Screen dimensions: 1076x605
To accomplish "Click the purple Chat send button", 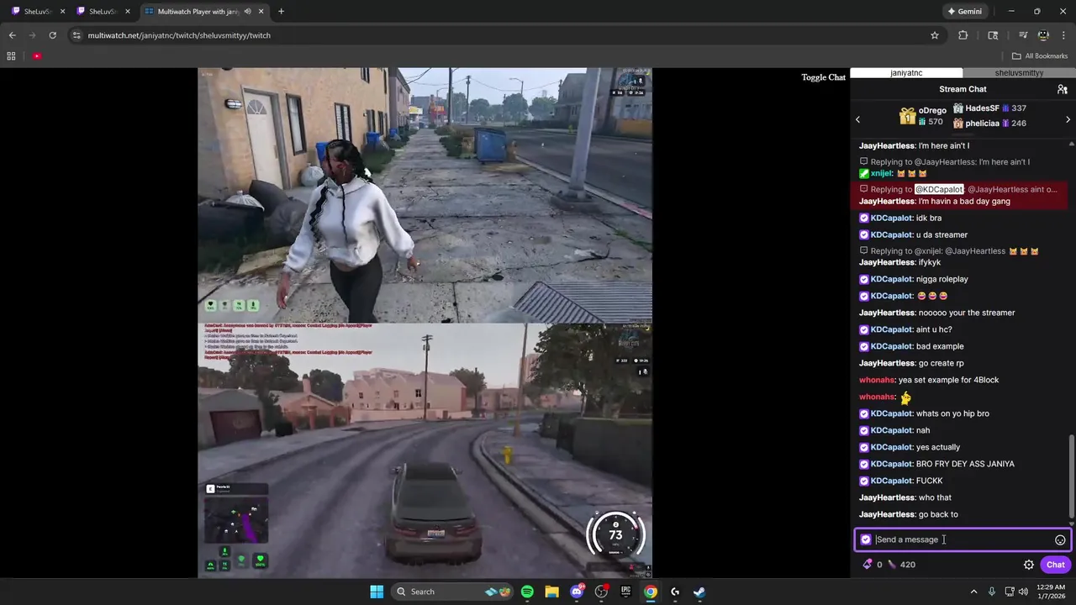I will 1056,565.
